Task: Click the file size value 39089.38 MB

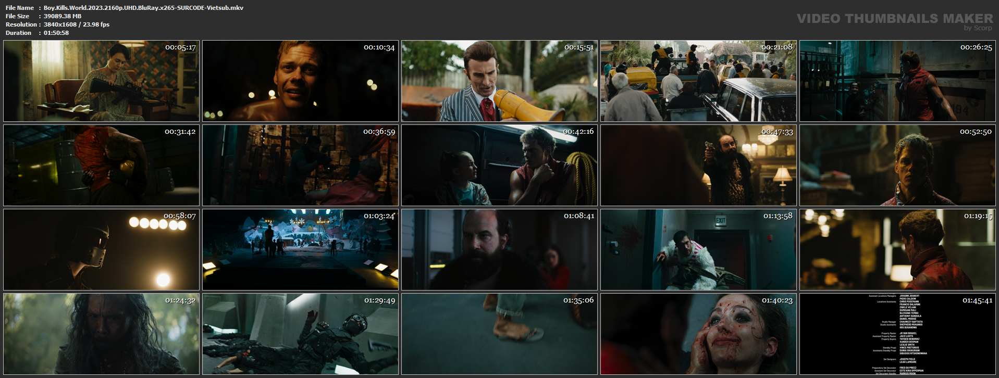Action: [63, 16]
